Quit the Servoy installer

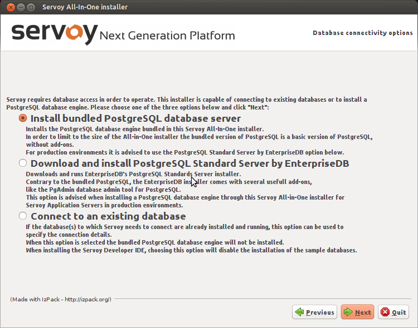(x=393, y=312)
